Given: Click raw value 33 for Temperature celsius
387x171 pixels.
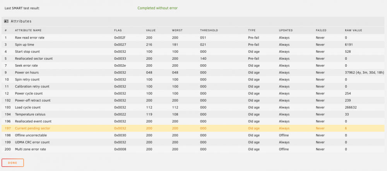Looking at the screenshot, I should (x=347, y=114).
